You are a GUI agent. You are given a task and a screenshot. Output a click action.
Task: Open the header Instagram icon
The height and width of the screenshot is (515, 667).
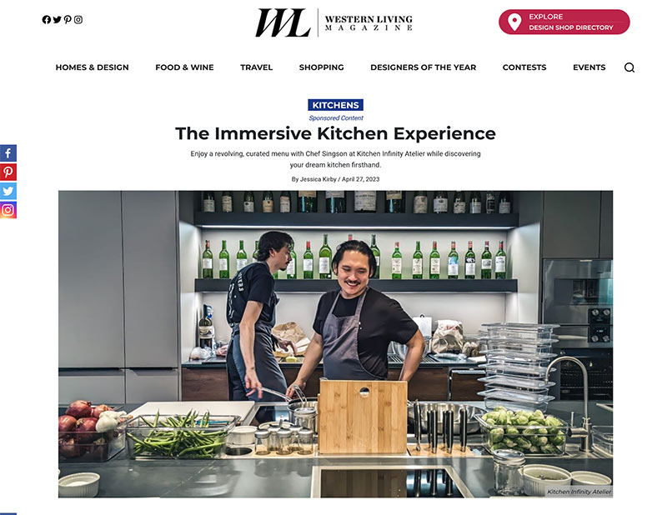78,19
